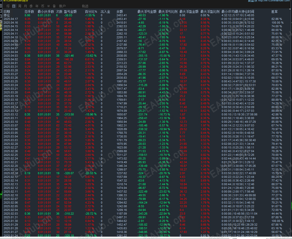Click the 2025.01.27 date cell
Screen dimensions: 292x239
point(11,232)
